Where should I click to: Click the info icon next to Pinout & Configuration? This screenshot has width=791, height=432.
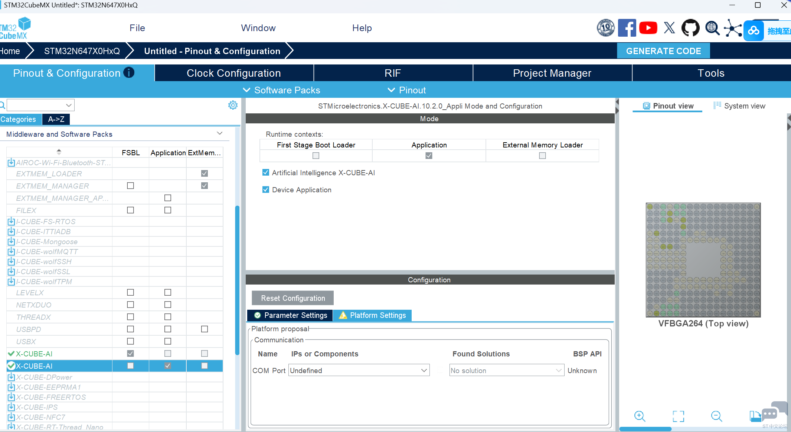click(129, 73)
